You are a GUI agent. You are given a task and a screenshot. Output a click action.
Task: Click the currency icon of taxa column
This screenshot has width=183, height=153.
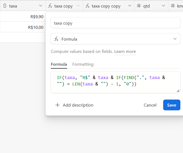click(5, 6)
